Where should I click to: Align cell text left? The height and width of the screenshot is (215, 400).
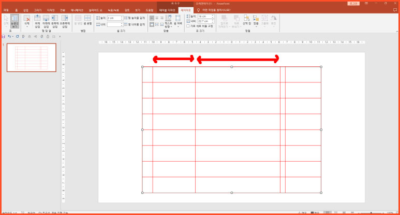tap(152, 18)
